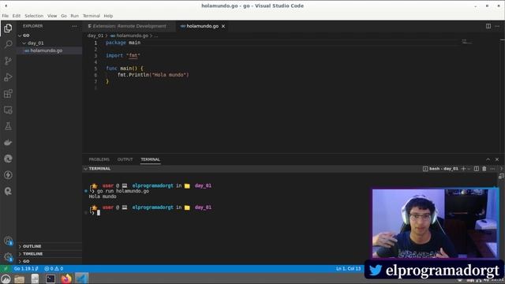Click the terminal input cursor line
505x284 pixels.
99,212
